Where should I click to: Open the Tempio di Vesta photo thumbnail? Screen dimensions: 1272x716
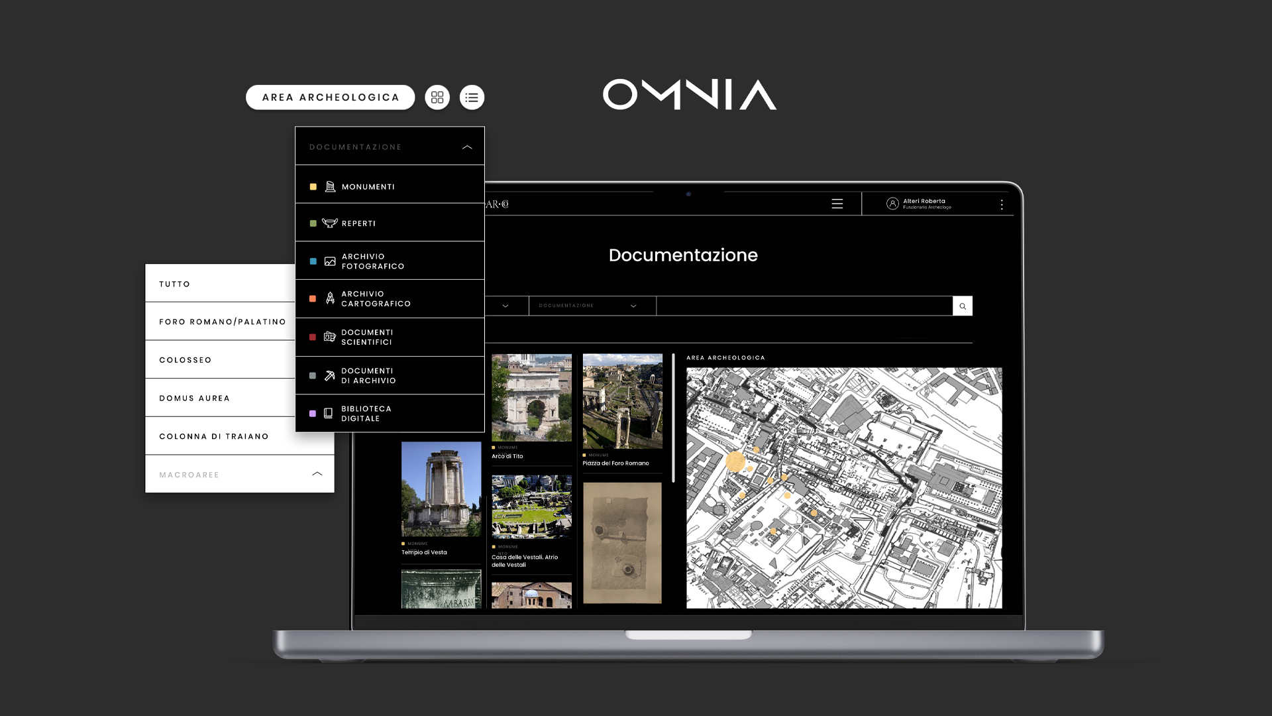tap(441, 489)
